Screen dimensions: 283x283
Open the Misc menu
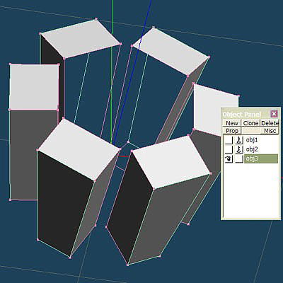tap(270, 131)
